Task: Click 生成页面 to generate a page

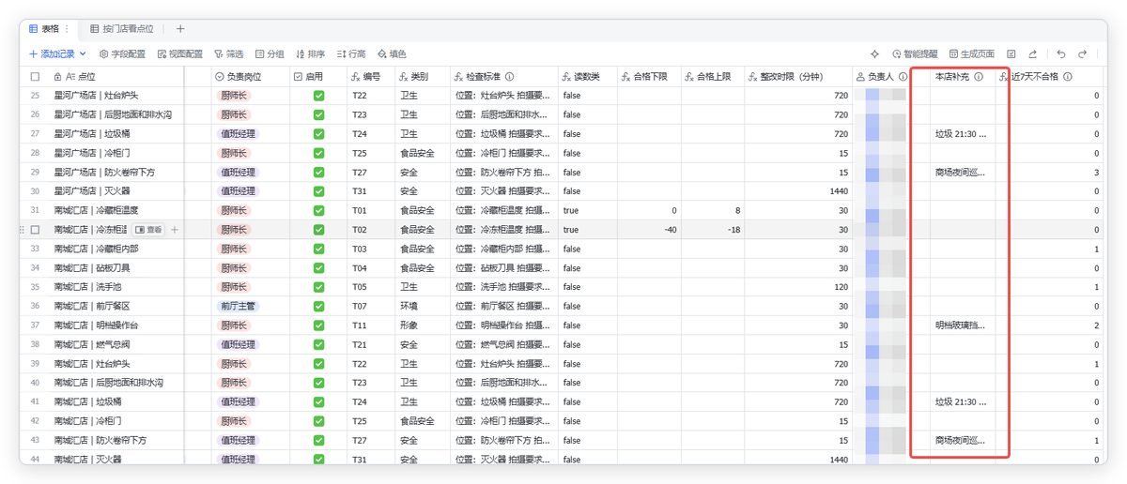Action: (972, 54)
